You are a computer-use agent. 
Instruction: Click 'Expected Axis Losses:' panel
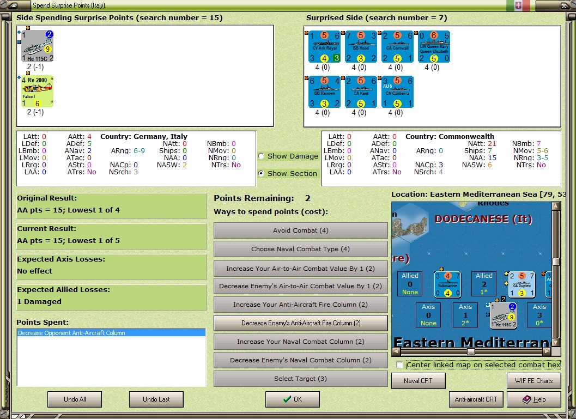coord(112,267)
